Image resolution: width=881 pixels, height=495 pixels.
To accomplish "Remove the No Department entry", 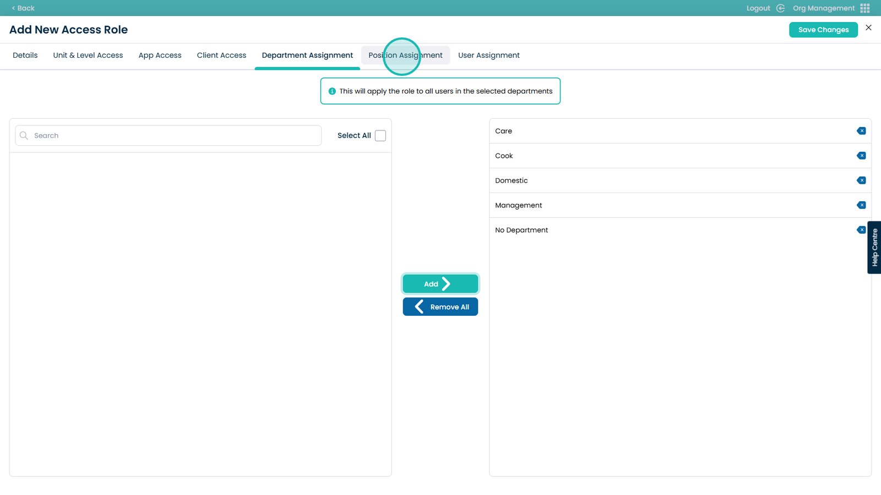I will [861, 230].
